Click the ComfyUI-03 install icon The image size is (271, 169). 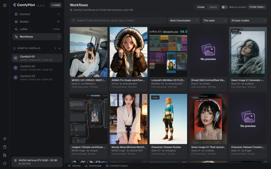point(16,78)
